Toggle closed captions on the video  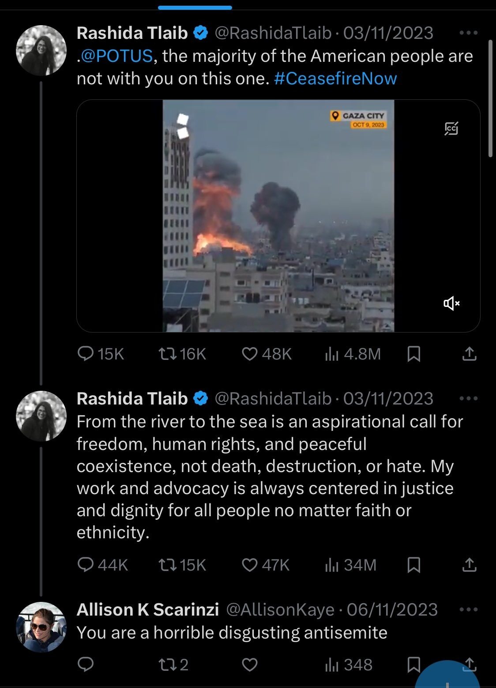point(451,129)
